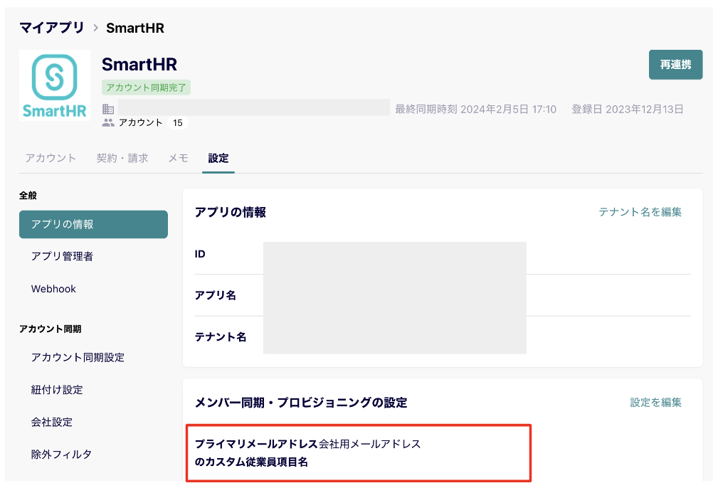
Task: Open 会社設定 in the sidebar
Action: tap(52, 422)
